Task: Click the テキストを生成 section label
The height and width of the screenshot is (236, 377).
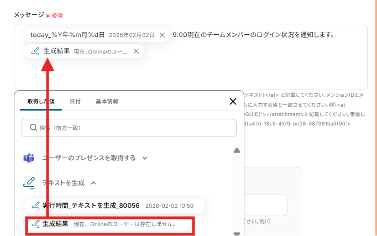Action: [x=64, y=183]
